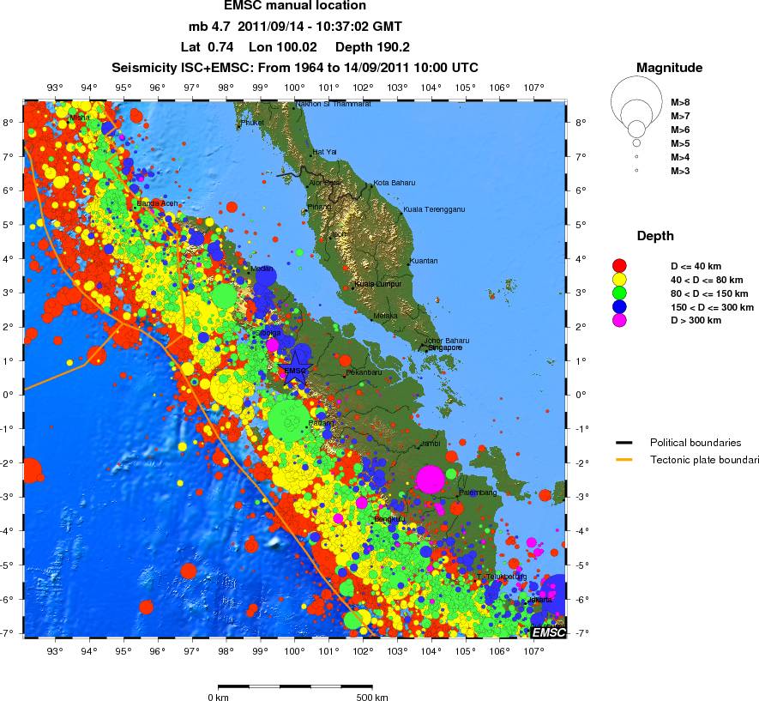The width and height of the screenshot is (759, 701).
Task: Click the 'Depth 190.2' value
Action: click(372, 47)
